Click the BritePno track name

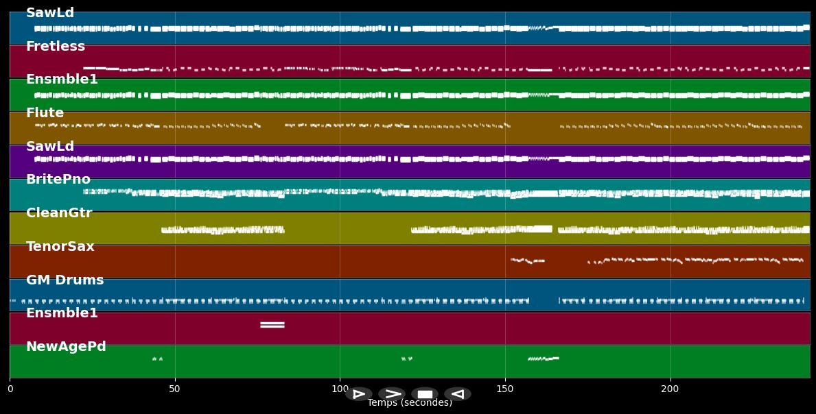(x=58, y=180)
